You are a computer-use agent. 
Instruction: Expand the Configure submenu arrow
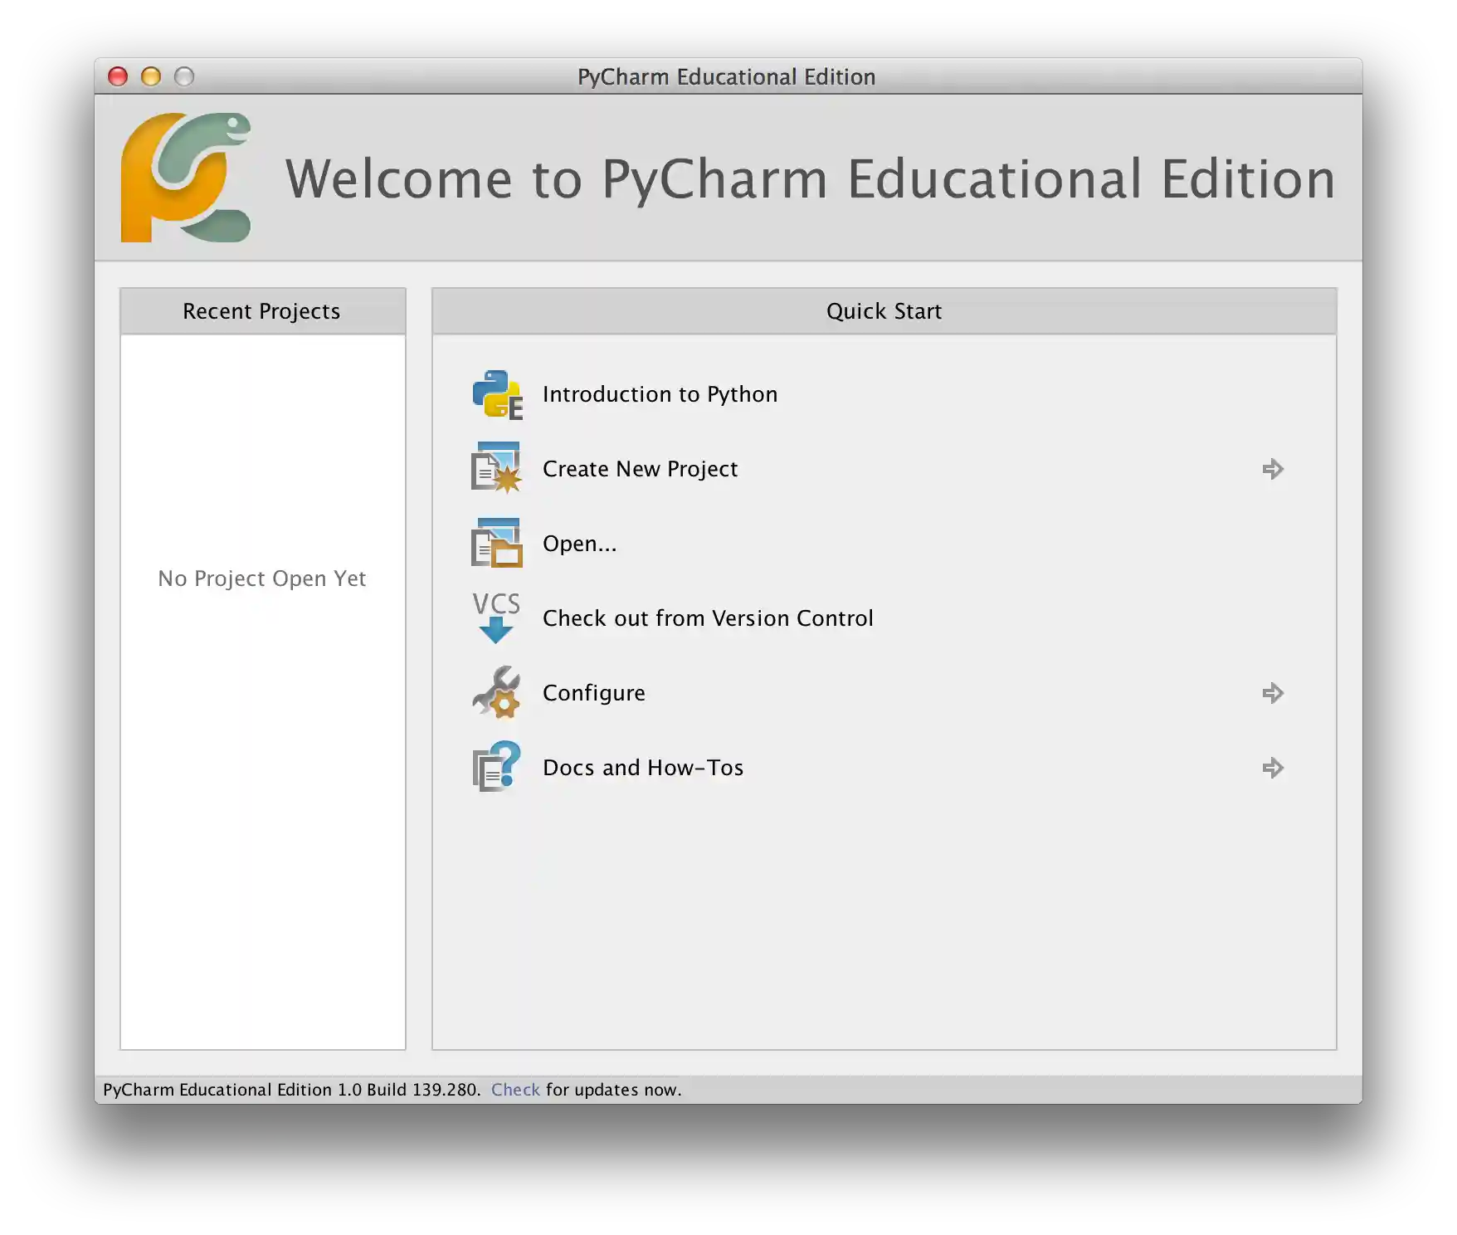click(x=1273, y=693)
